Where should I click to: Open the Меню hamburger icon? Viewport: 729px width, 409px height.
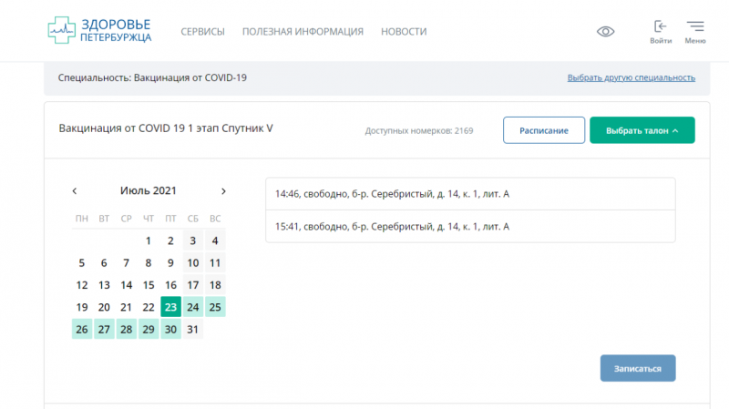click(x=694, y=31)
